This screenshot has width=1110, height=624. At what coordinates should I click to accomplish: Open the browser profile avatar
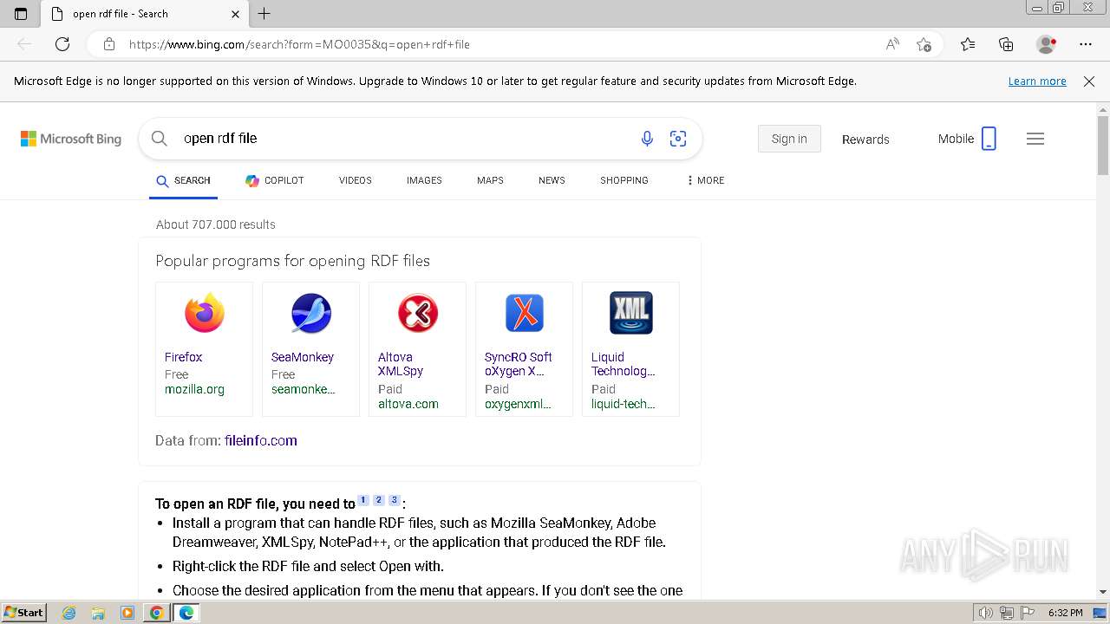pyautogui.click(x=1047, y=44)
